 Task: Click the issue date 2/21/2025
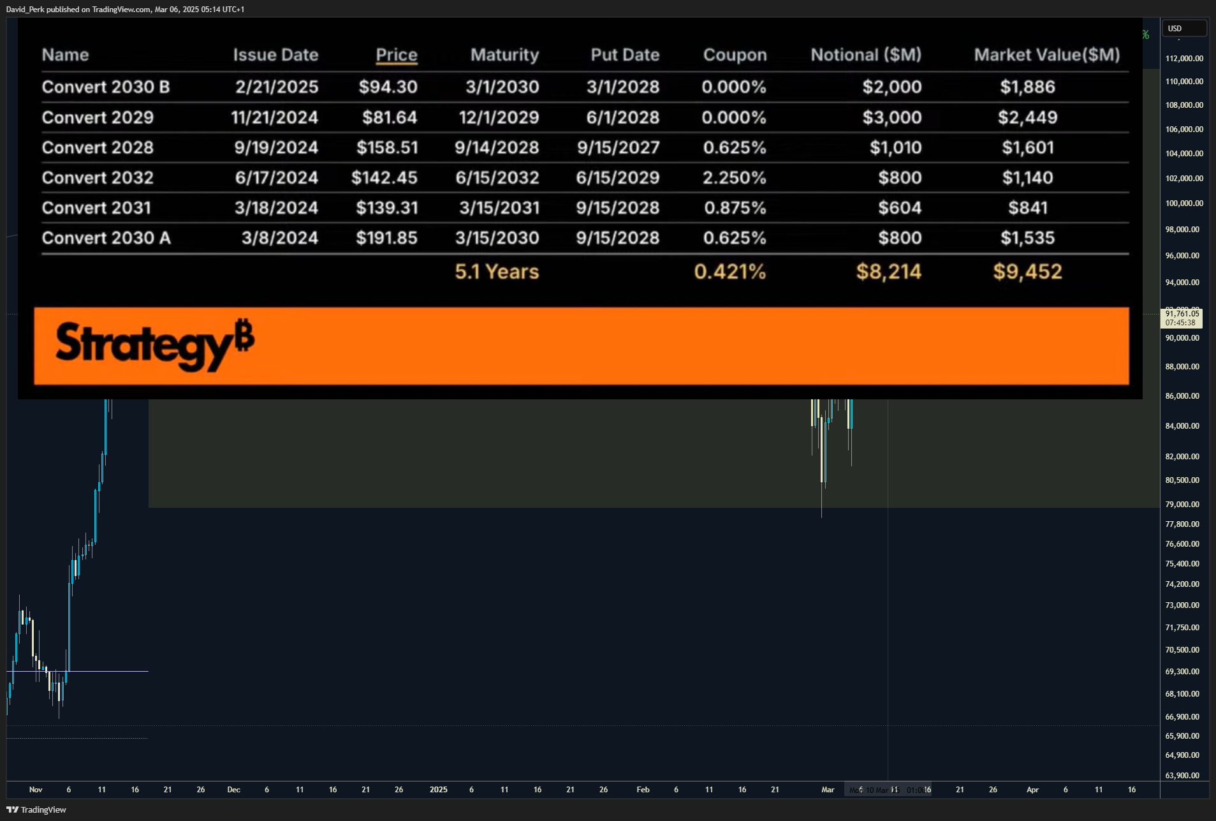pos(277,87)
